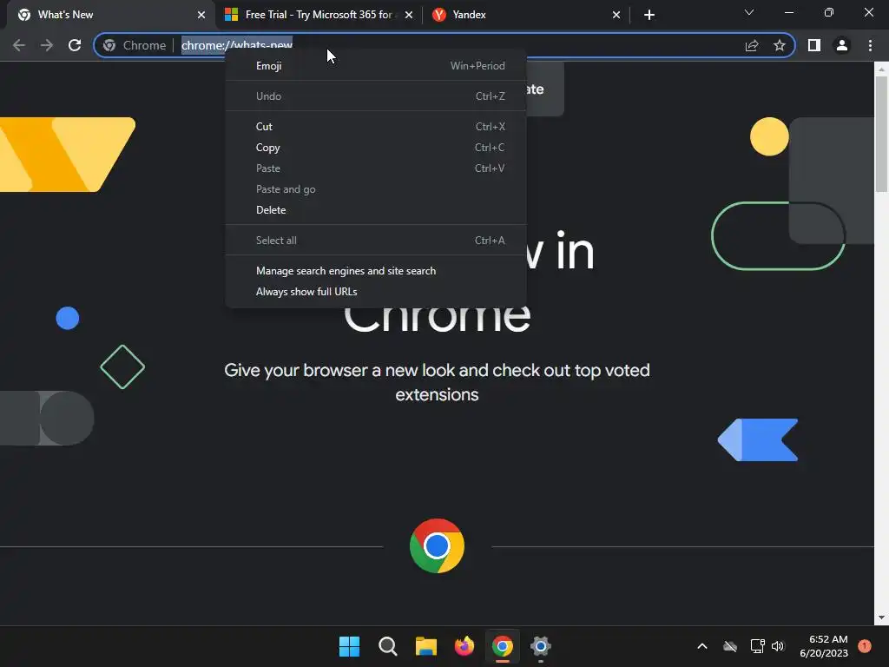Screen dimensions: 889x667
Task: Click the cloud sync tray icon
Action: 730,646
